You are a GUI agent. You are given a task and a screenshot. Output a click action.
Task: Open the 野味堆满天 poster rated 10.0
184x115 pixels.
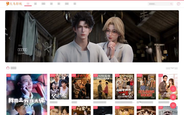(146, 87)
